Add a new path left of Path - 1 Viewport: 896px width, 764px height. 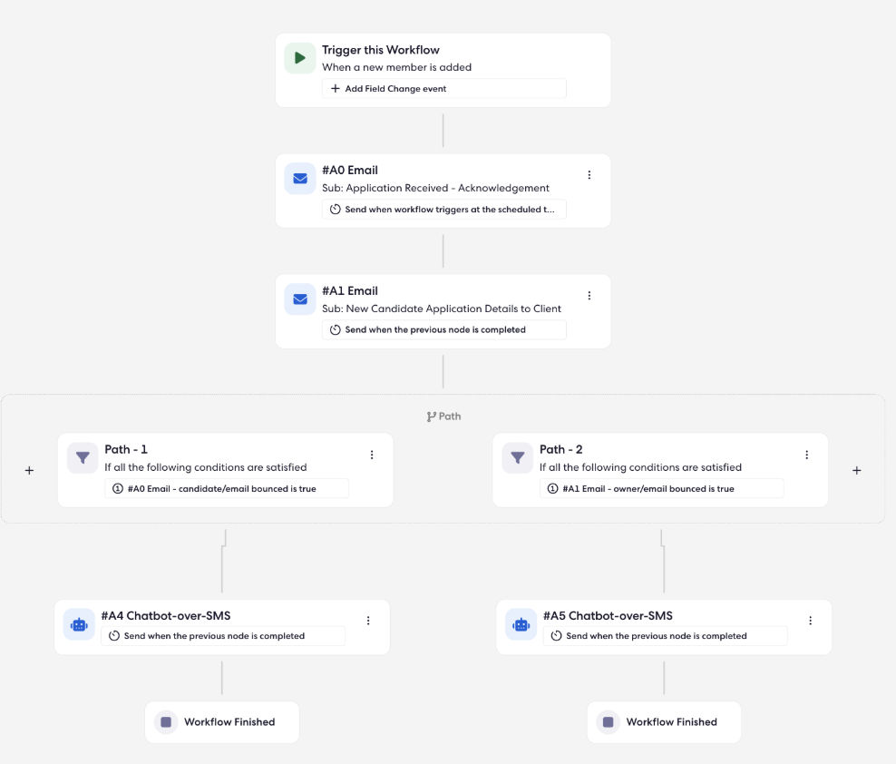tap(29, 471)
